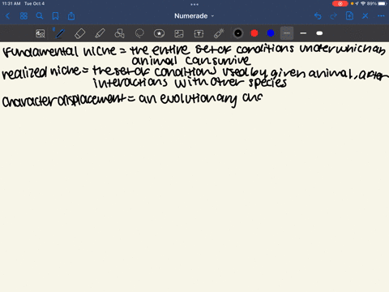The width and height of the screenshot is (389, 292).
Task: Select the Highlighter tool
Action: click(x=100, y=33)
